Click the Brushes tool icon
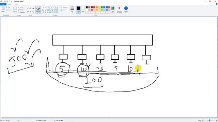 [x=38, y=8]
